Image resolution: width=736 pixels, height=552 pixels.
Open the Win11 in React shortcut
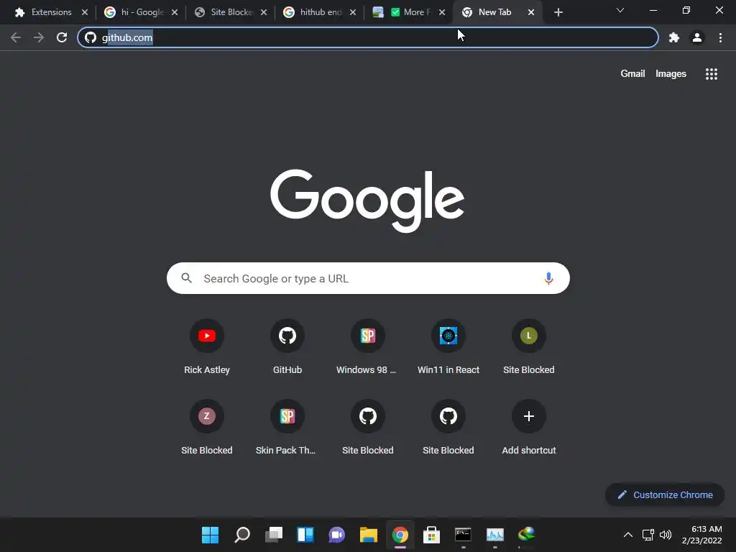coord(448,347)
